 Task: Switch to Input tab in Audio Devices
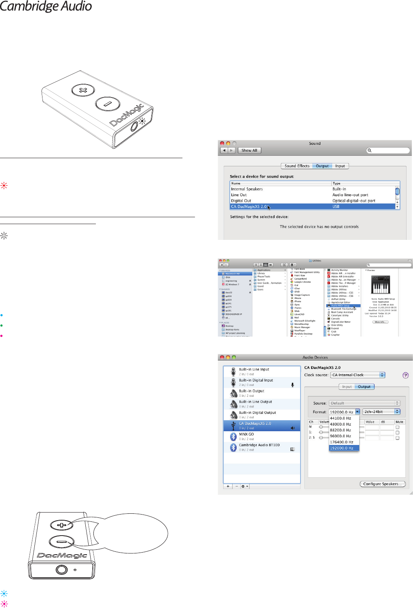tap(347, 387)
